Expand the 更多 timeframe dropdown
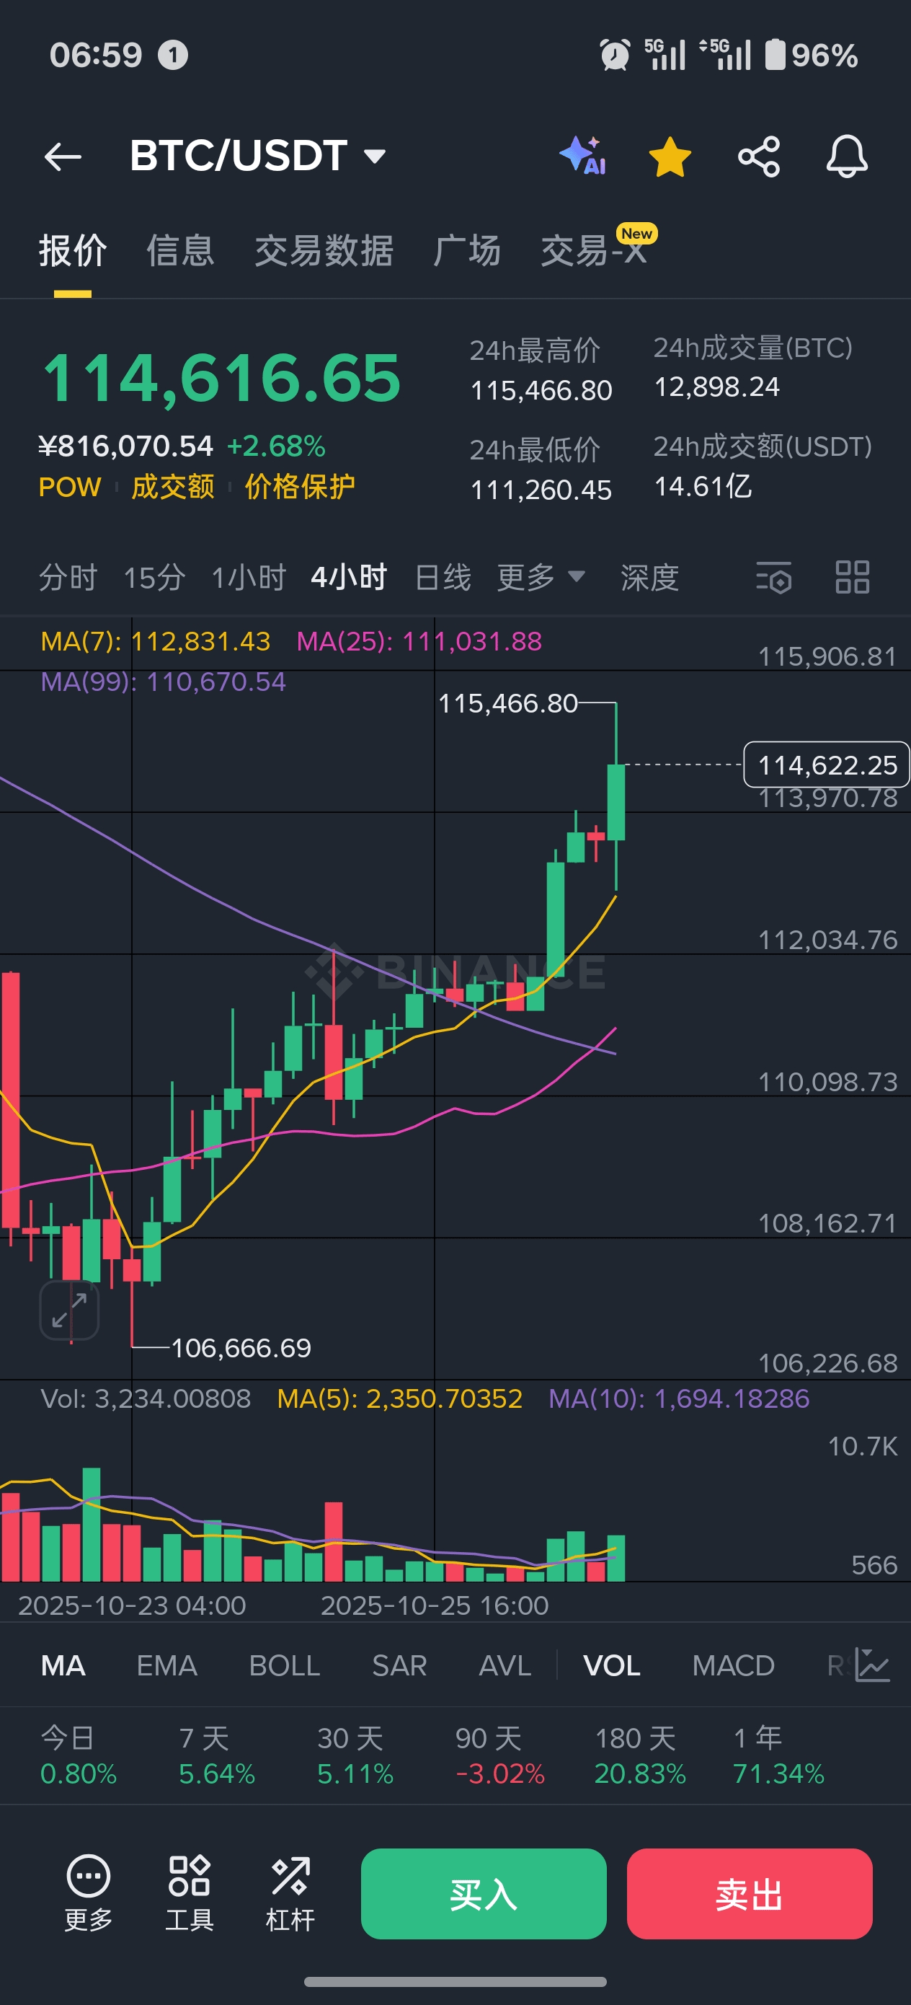Viewport: 911px width, 2005px height. [x=541, y=578]
